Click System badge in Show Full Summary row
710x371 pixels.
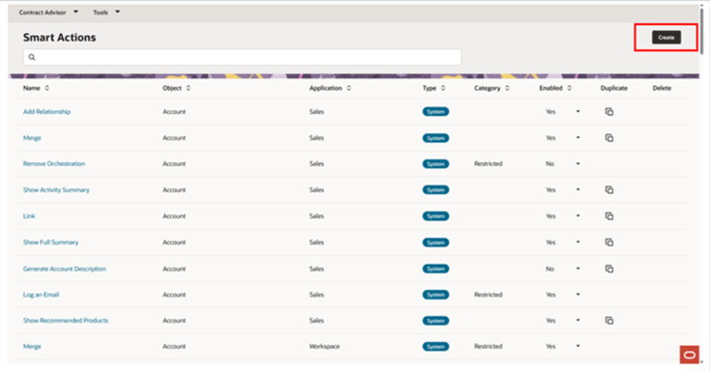point(435,243)
